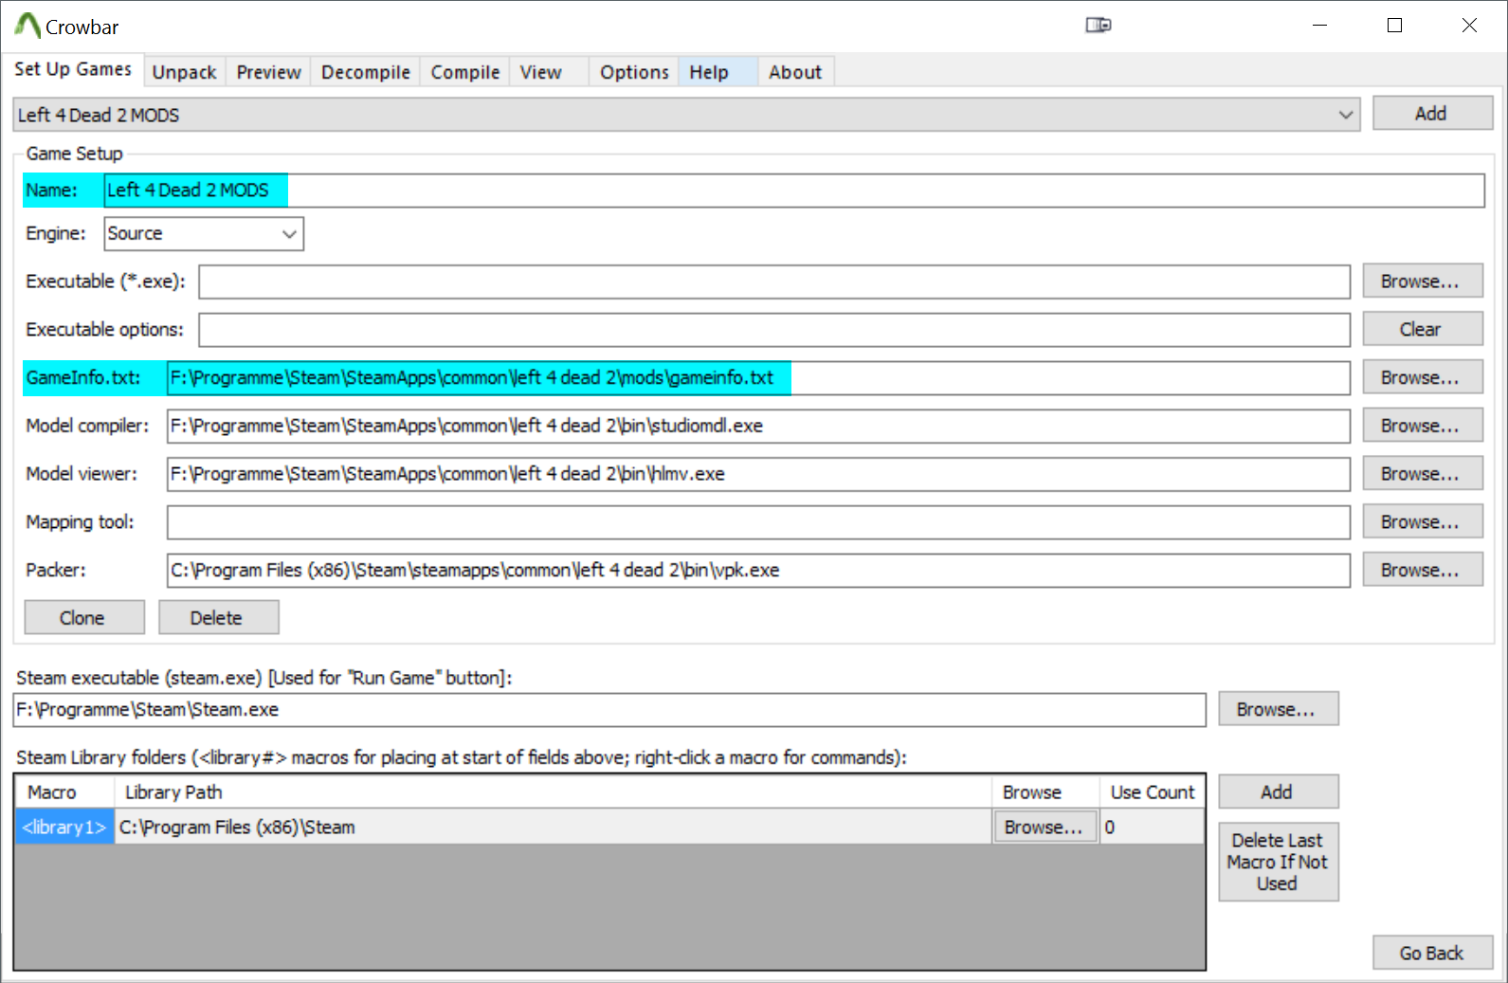
Task: Show the About tab
Action: (795, 72)
